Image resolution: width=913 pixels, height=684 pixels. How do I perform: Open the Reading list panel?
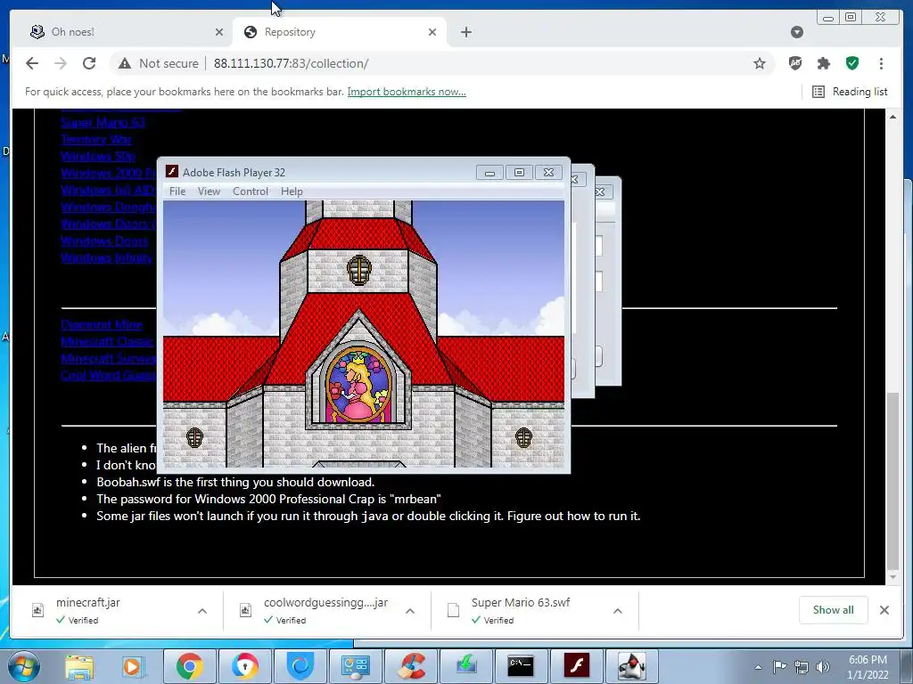pyautogui.click(x=850, y=92)
